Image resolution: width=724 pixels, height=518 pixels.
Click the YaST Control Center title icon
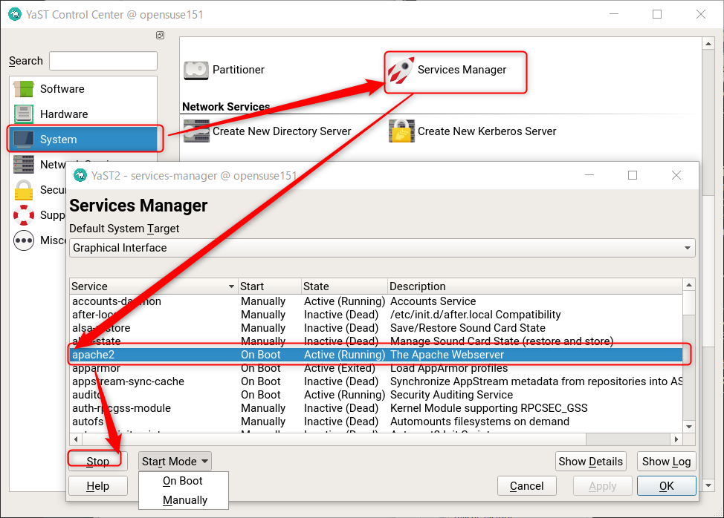coord(15,14)
